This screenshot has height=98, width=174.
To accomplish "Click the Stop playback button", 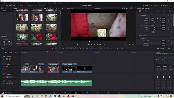I will [x=94, y=44].
